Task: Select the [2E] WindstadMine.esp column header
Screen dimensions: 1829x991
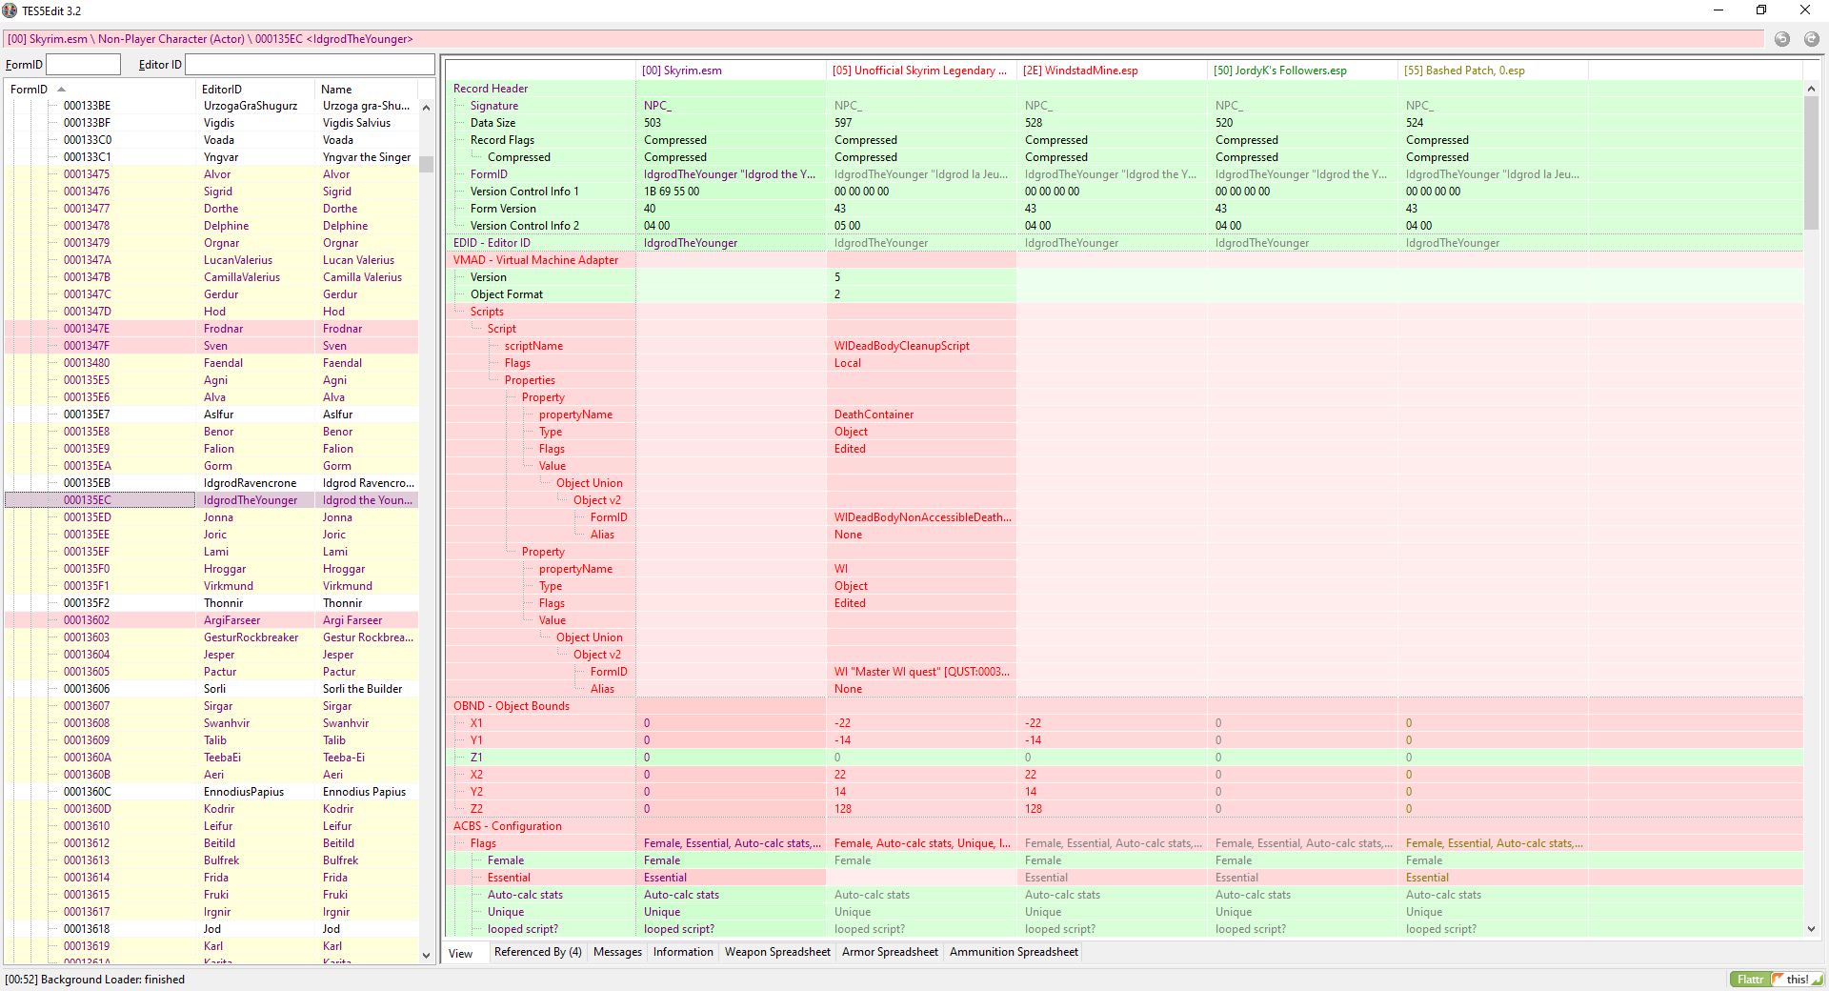Action: 1112,71
